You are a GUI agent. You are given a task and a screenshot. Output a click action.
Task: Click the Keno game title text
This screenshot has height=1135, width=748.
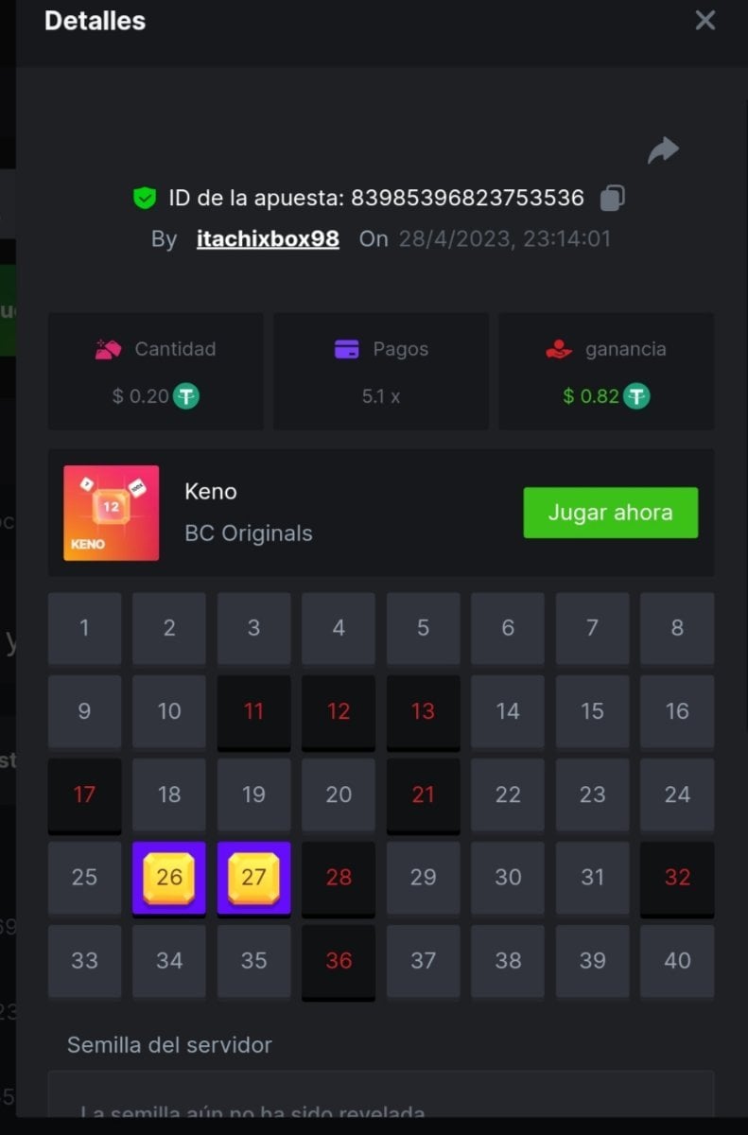click(x=211, y=492)
